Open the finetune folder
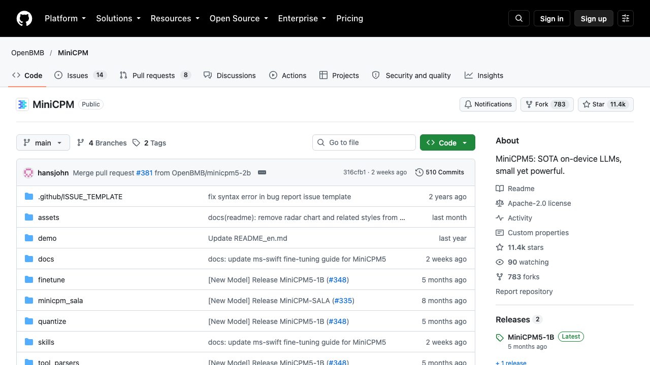Image resolution: width=650 pixels, height=365 pixels. click(x=51, y=280)
